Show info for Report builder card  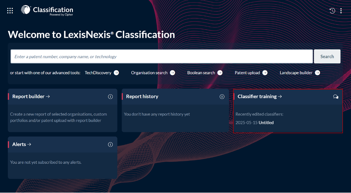point(110,96)
